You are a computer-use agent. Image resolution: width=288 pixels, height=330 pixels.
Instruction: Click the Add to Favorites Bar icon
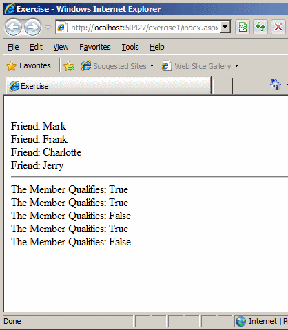click(x=69, y=66)
